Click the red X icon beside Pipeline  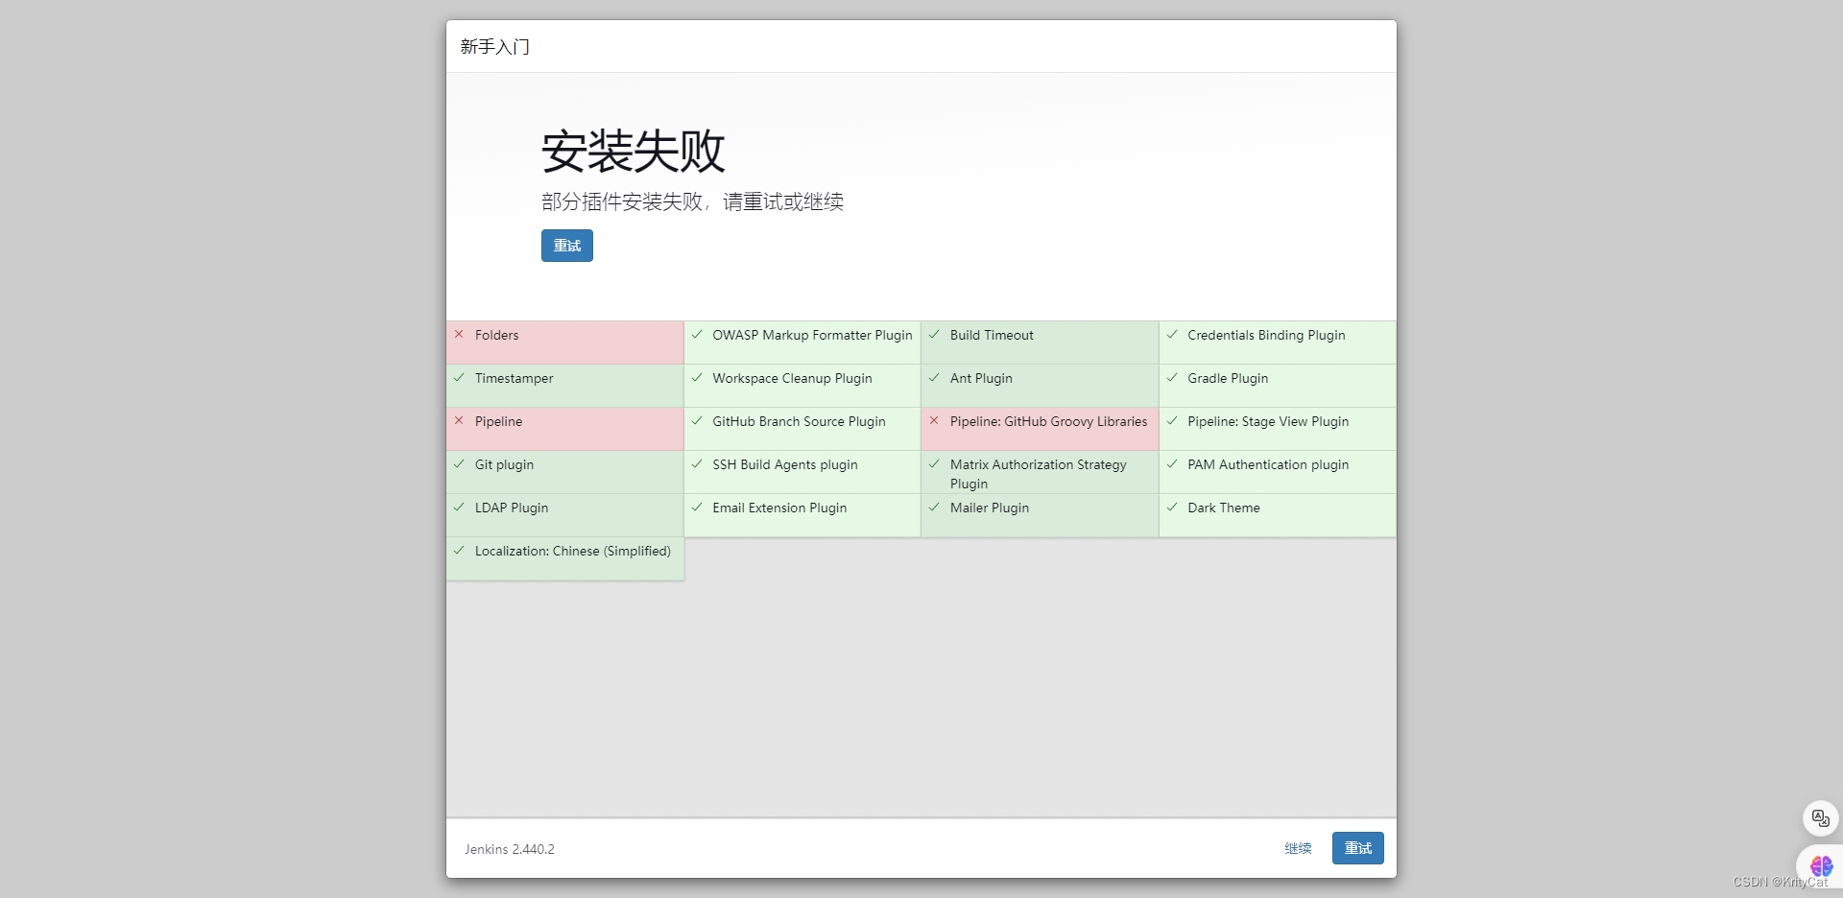459,420
